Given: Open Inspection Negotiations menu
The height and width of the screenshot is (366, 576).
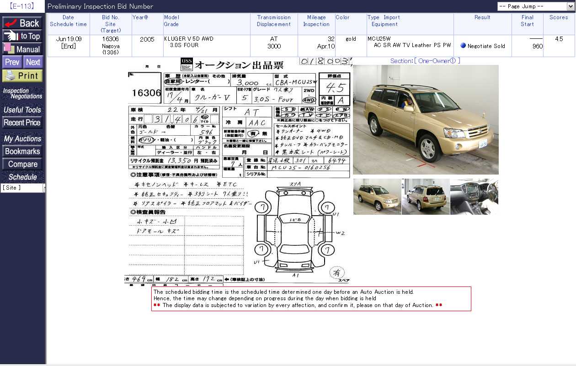Looking at the screenshot, I should coord(22,94).
